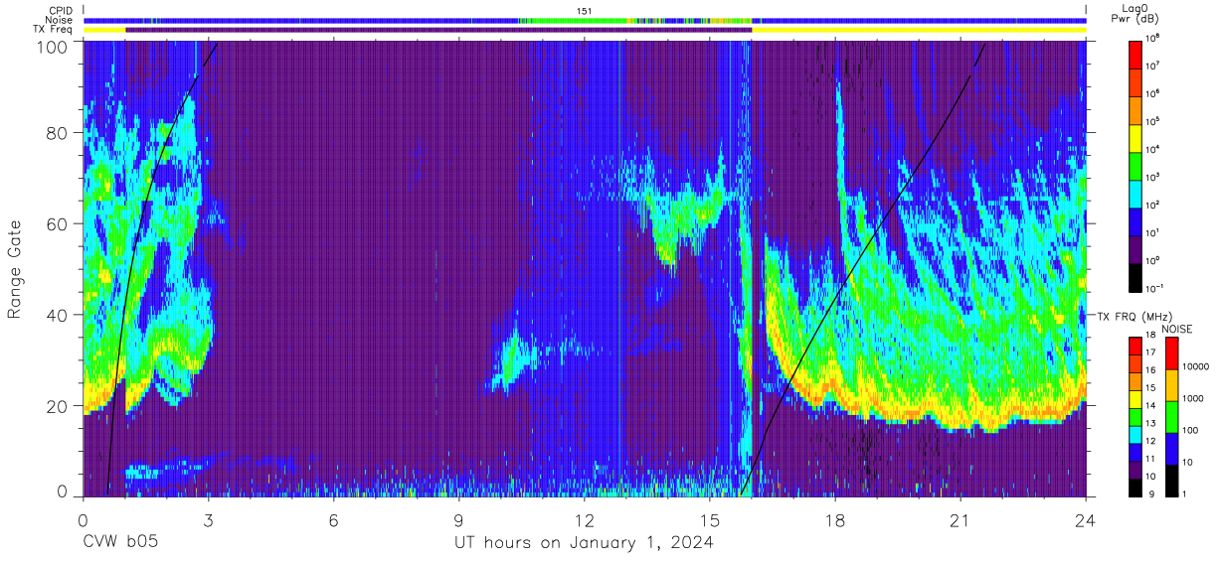Select the black segment of NOISE colorbar
Viewport: 1221px width, 563px height.
1171,481
